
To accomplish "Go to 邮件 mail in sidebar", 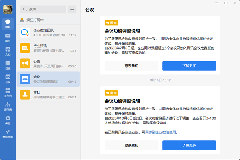I will [8, 38].
